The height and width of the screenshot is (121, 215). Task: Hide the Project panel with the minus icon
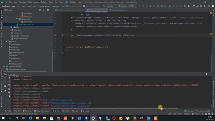[x=51, y=10]
